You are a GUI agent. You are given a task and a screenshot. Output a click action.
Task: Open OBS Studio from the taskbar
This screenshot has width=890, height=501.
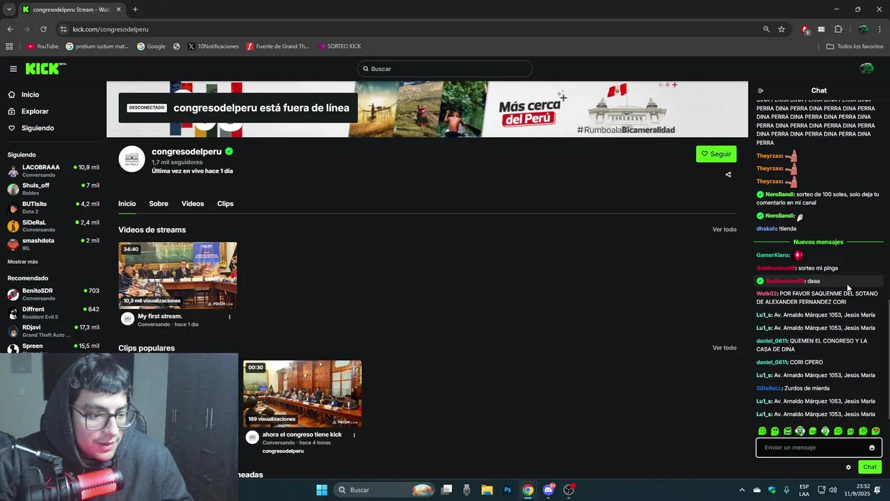click(x=569, y=490)
